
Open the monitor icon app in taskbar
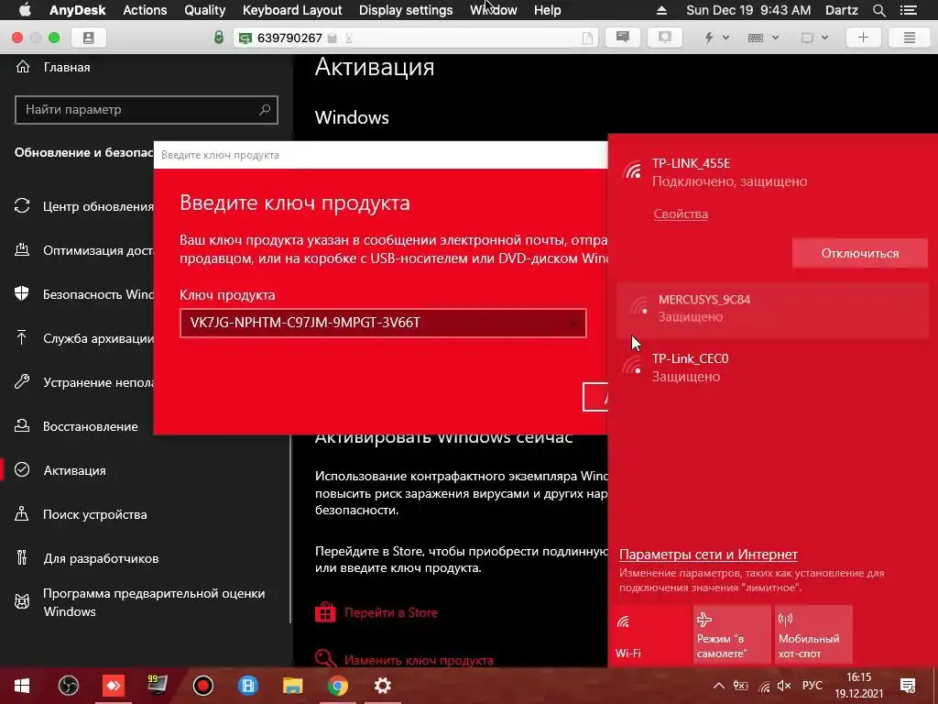pos(158,686)
